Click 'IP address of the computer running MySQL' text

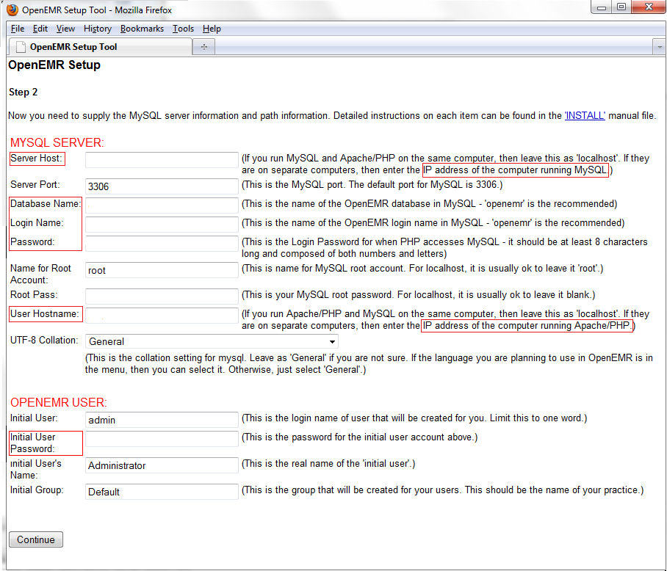[515, 170]
